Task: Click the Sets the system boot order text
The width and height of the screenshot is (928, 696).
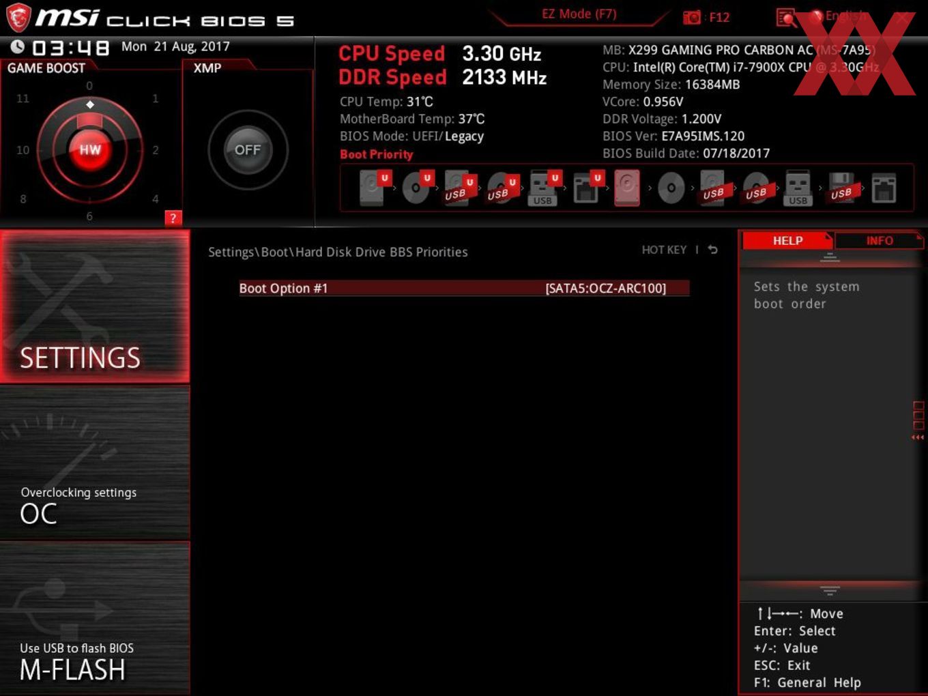Action: pyautogui.click(x=807, y=295)
